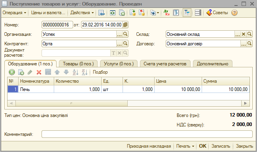Click the horizontal scrollbar thumb
The image size is (257, 152).
tap(72, 103)
